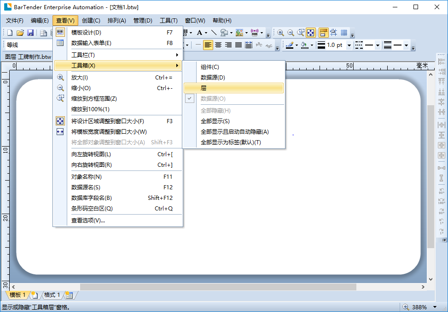Click the Zoom Out magnifier toolbar icon
448x312 pixels.
click(x=291, y=33)
